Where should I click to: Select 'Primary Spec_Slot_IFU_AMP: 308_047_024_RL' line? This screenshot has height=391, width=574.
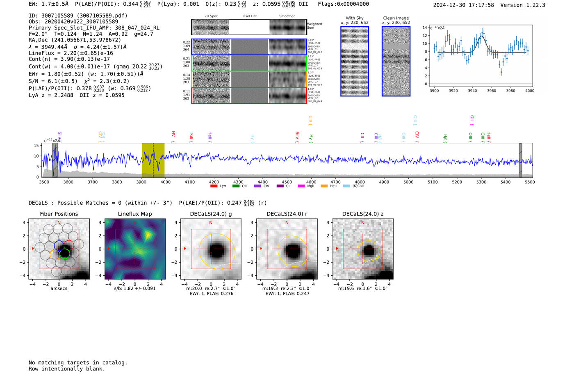pos(94,28)
